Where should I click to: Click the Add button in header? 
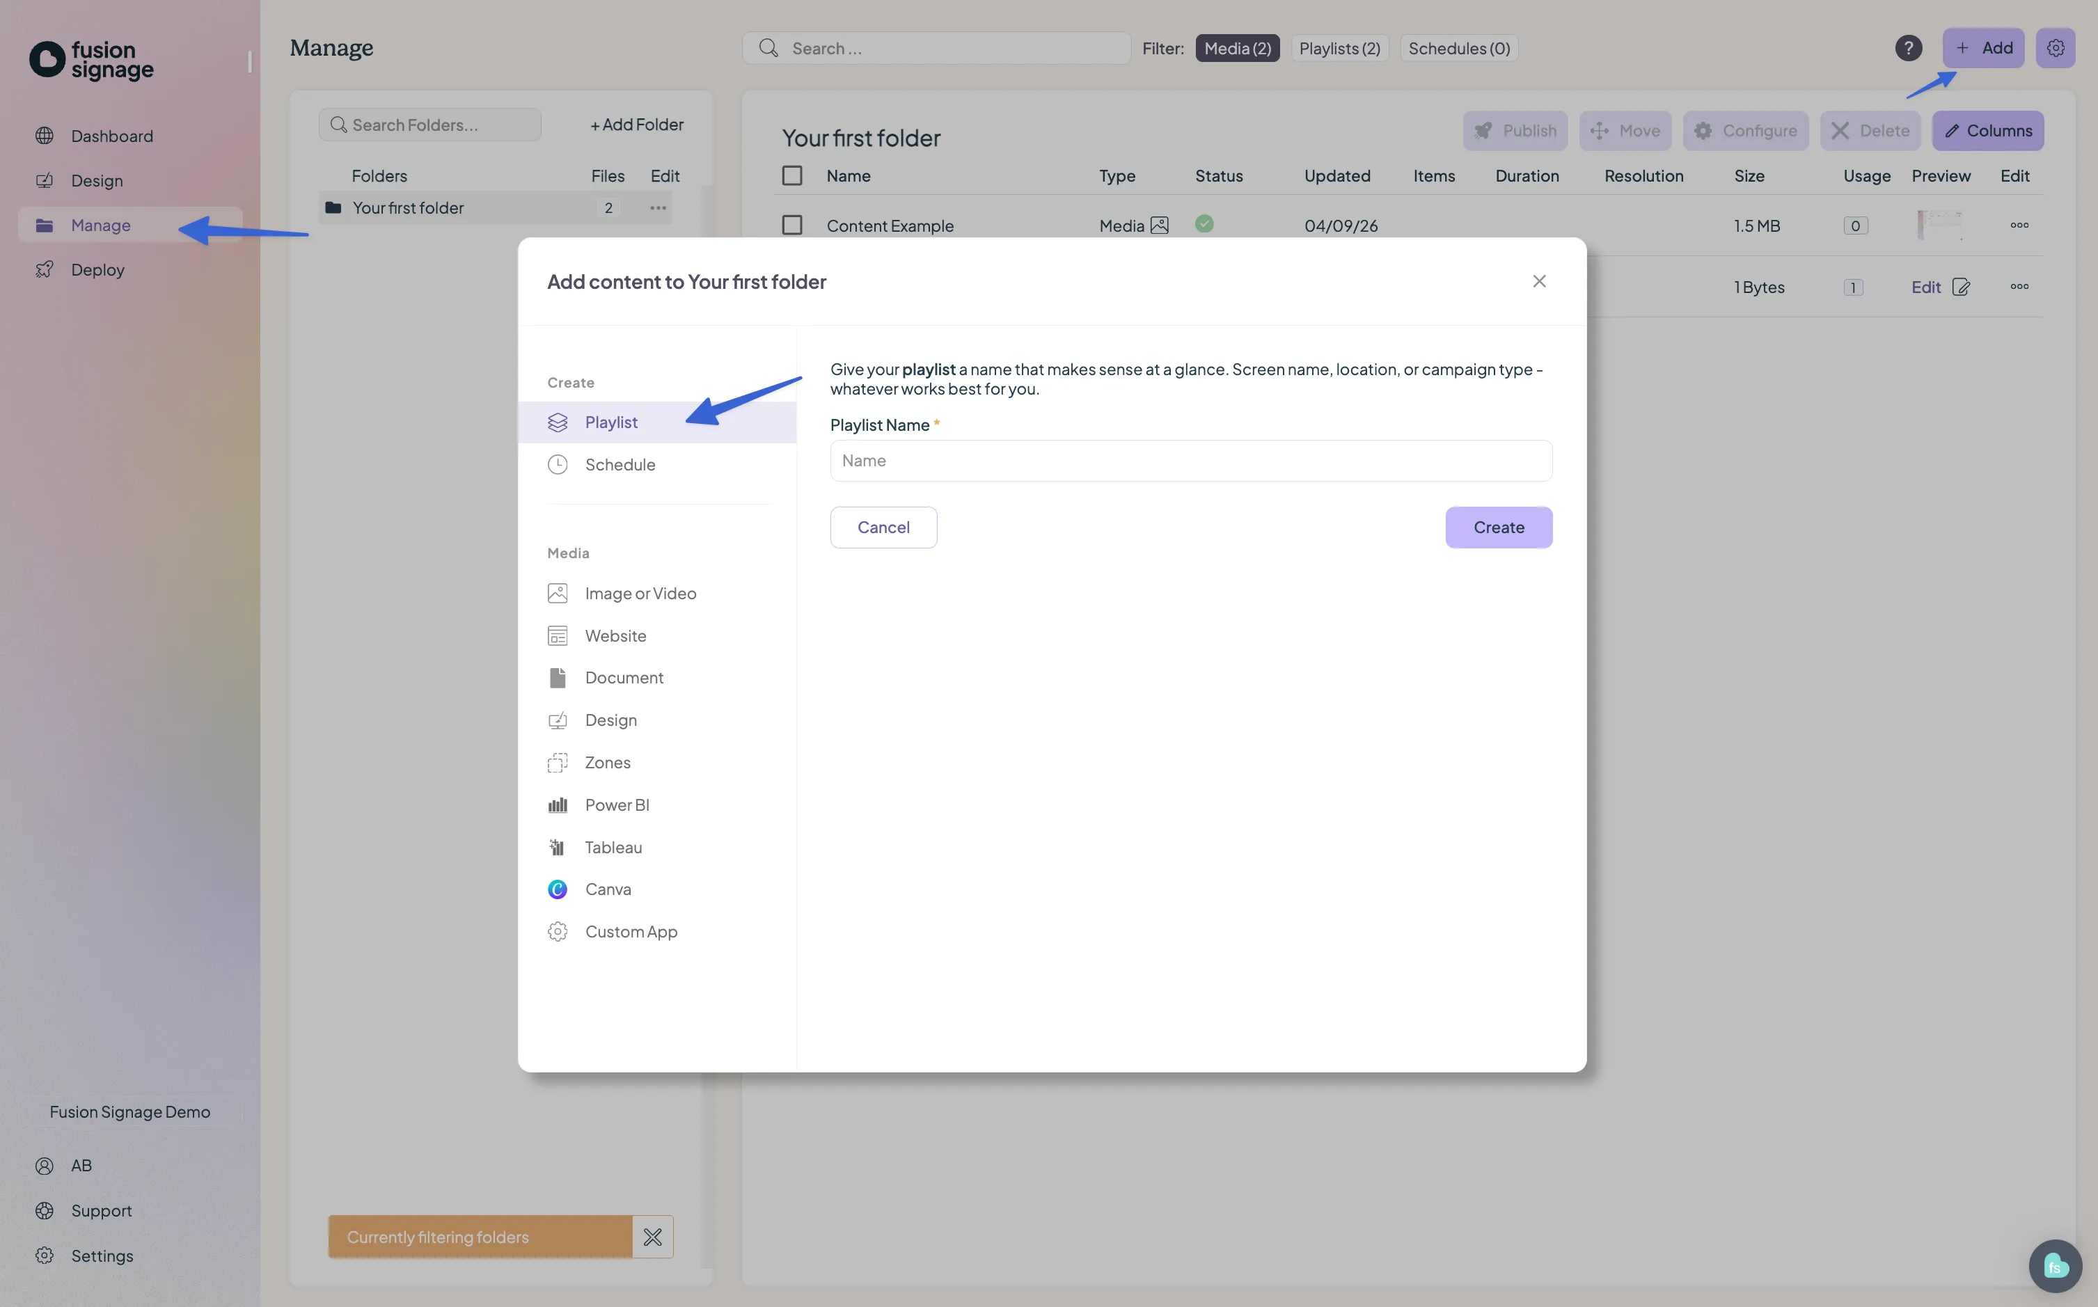click(x=1982, y=49)
